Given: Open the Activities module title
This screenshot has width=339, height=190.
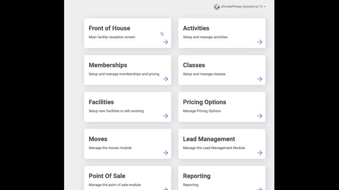Looking at the screenshot, I should 196,28.
